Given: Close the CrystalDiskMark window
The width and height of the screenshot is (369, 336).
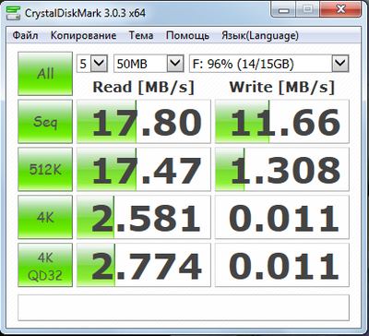Looking at the screenshot, I should point(340,9).
